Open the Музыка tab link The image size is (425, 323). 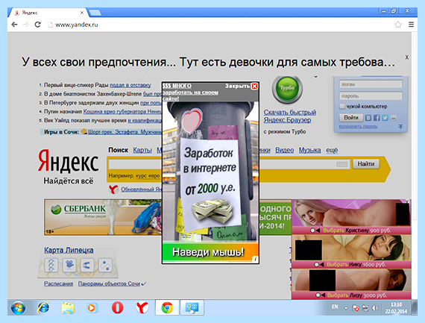pyautogui.click(x=310, y=150)
